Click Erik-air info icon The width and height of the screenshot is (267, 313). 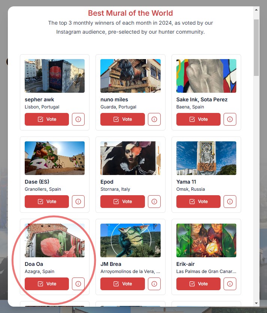click(230, 284)
